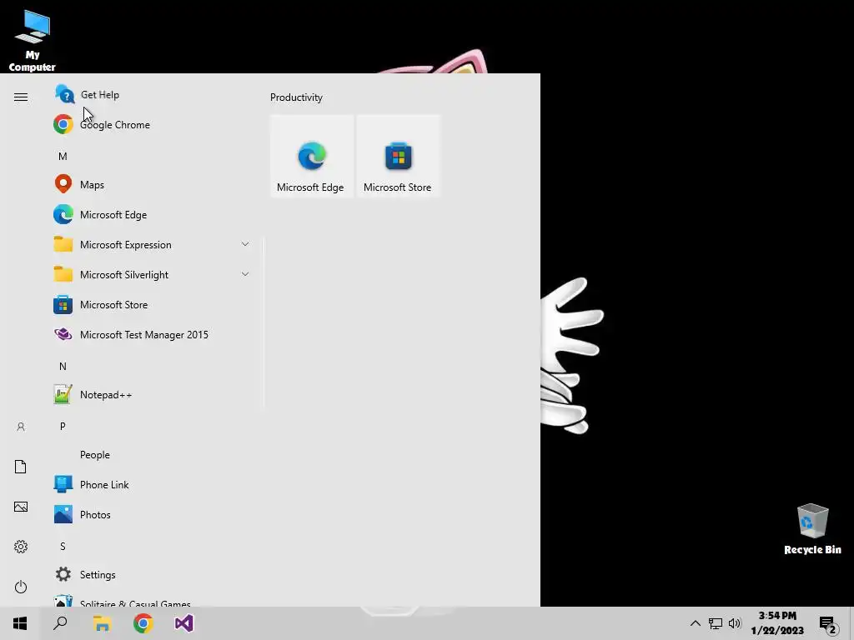This screenshot has width=854, height=640.
Task: Click Power icon in Start sidebar
Action: (x=21, y=587)
